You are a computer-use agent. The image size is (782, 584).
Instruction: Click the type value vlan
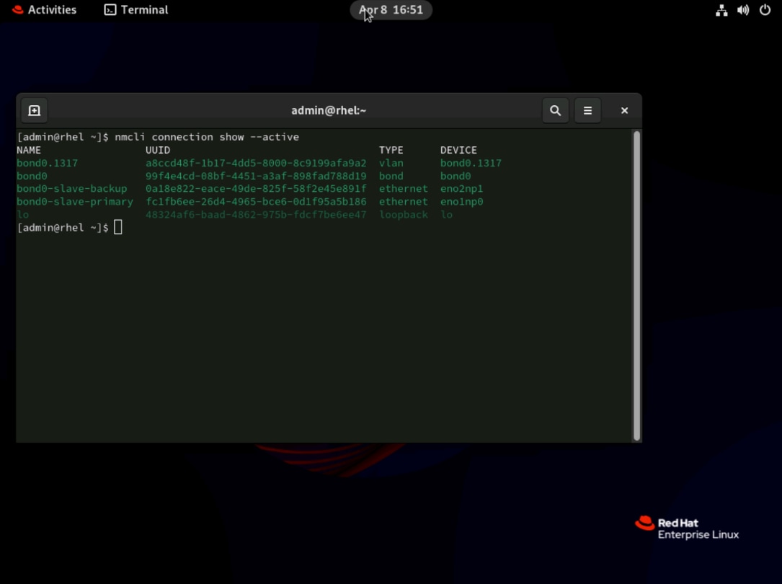391,163
